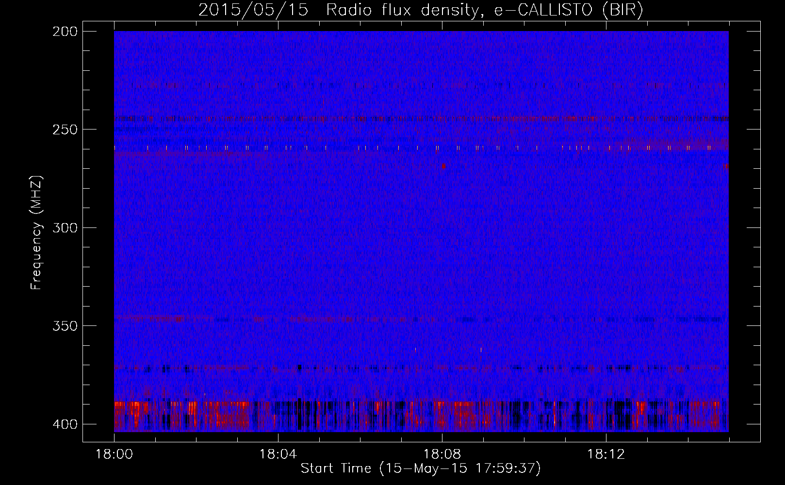The image size is (785, 485).
Task: Click the 350 frequency tick label
Action: click(x=65, y=326)
